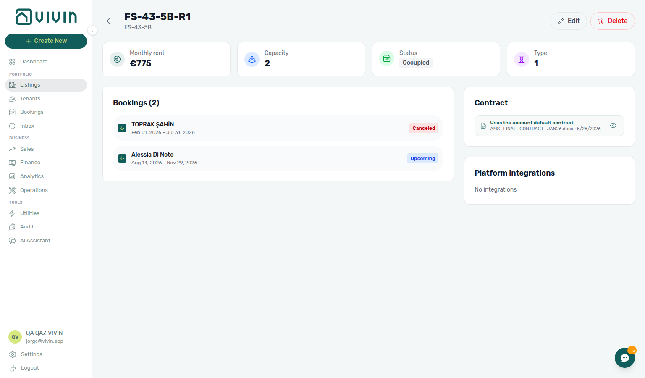Click FS-43-5B parent listing subtitle

click(138, 27)
